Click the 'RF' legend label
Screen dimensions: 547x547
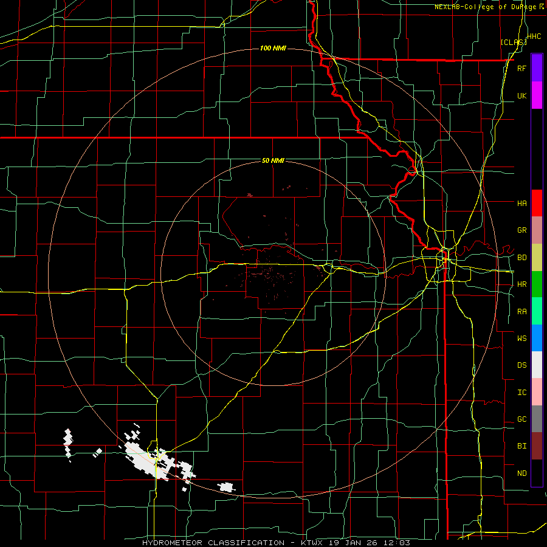pos(521,68)
